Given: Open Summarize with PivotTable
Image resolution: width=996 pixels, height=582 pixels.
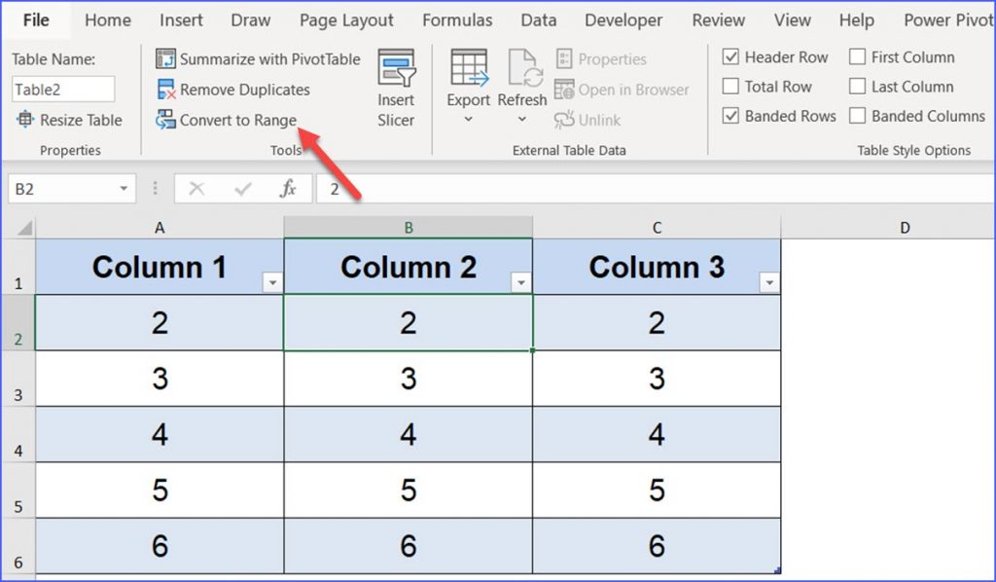Looking at the screenshot, I should [258, 58].
